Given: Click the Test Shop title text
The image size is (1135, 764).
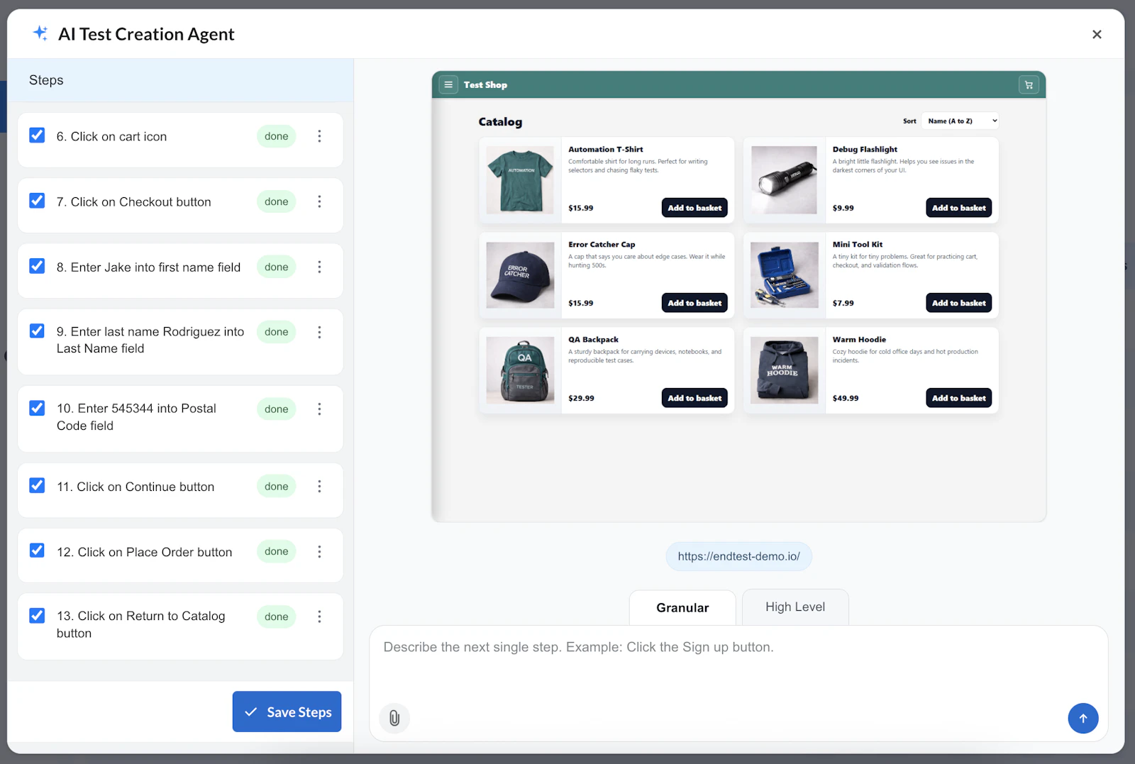Looking at the screenshot, I should pos(485,85).
